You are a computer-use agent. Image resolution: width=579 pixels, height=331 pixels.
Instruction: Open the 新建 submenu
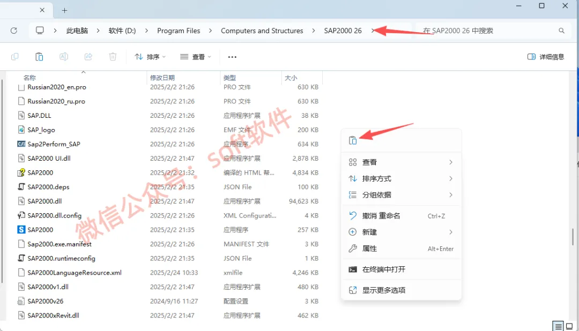tap(401, 232)
